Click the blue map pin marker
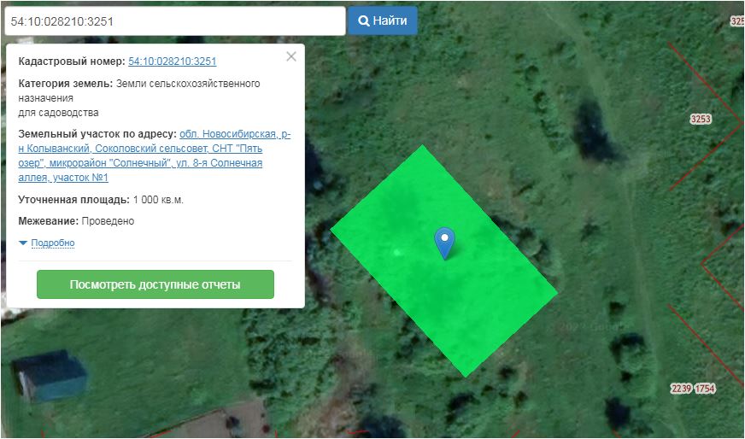Viewport: 745px width, 439px height. coord(445,243)
